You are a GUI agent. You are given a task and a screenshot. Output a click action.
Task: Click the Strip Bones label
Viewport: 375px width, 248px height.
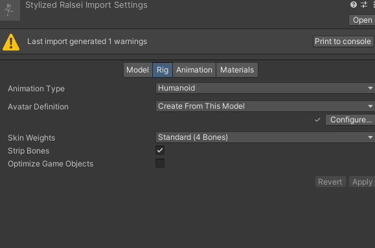28,151
